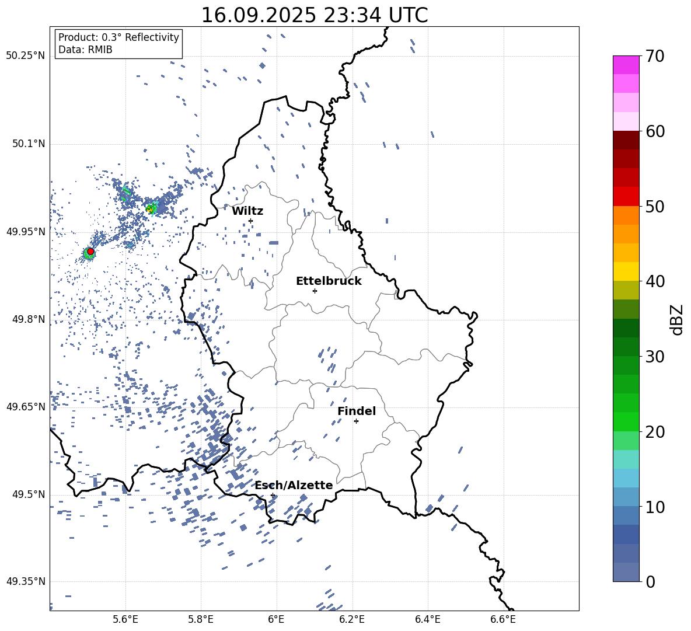Click the red radar echo dot
The width and height of the screenshot is (691, 631).
click(x=90, y=252)
